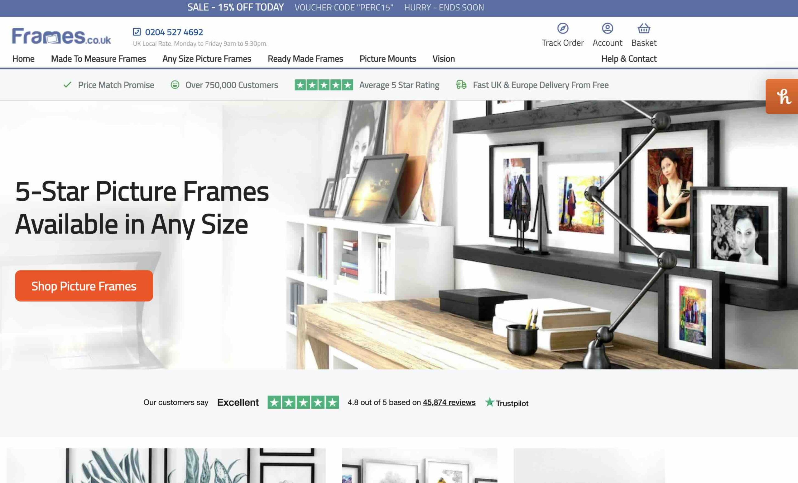Open the Account user icon
The image size is (798, 483).
pyautogui.click(x=607, y=28)
